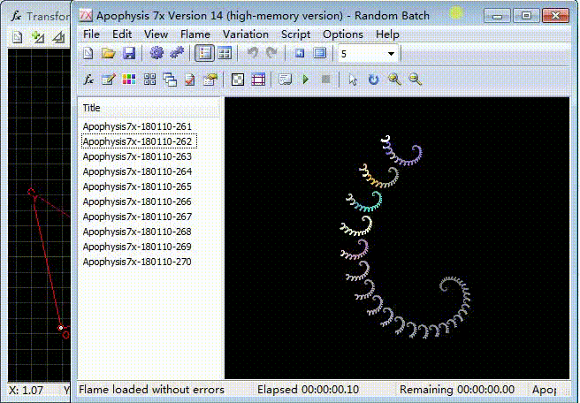
Task: Toggle the transparency checkerboard display
Action: pos(238,80)
